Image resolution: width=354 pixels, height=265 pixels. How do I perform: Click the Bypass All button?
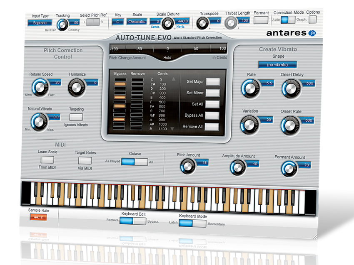pos(212,115)
